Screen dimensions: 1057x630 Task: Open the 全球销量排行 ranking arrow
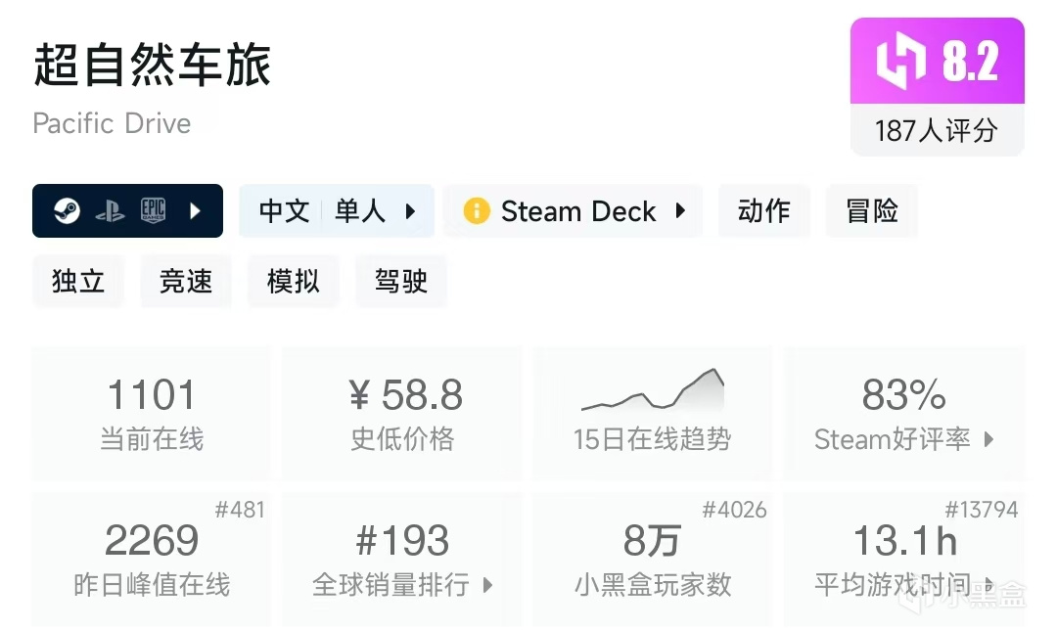[488, 585]
